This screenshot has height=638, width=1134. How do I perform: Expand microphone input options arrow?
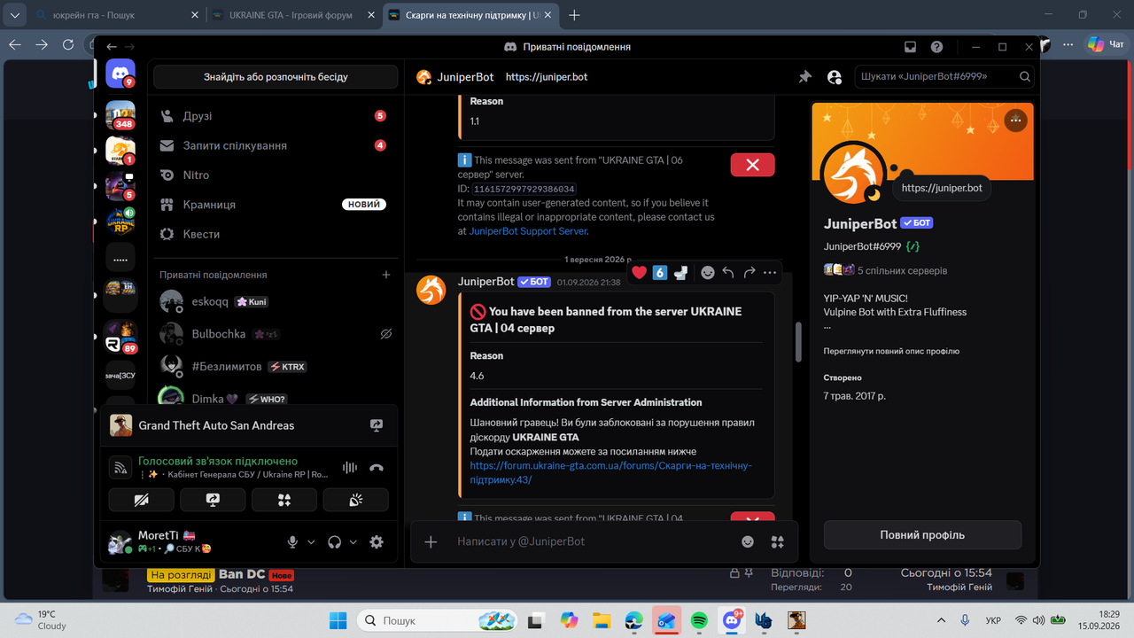[x=311, y=542]
